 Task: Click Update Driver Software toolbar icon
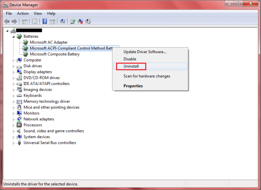[x=73, y=21]
